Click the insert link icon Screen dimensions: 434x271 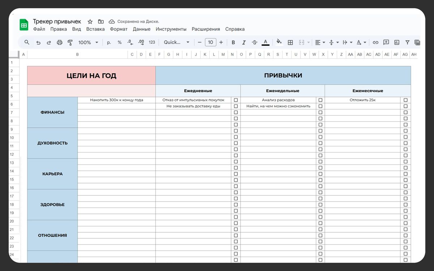375,43
